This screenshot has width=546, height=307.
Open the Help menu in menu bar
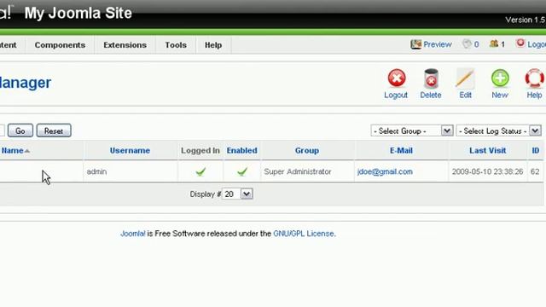point(213,45)
